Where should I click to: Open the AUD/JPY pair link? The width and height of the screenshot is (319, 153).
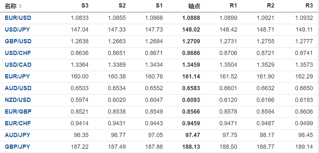17,135
